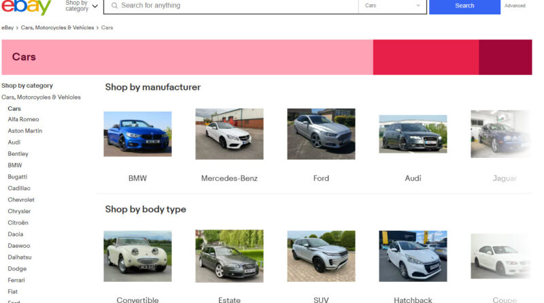Open the silver SUV body type thumbnail
This screenshot has width=544, height=303.
tap(321, 256)
